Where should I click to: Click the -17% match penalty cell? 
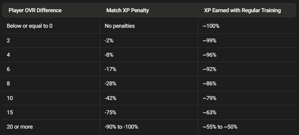coord(110,69)
